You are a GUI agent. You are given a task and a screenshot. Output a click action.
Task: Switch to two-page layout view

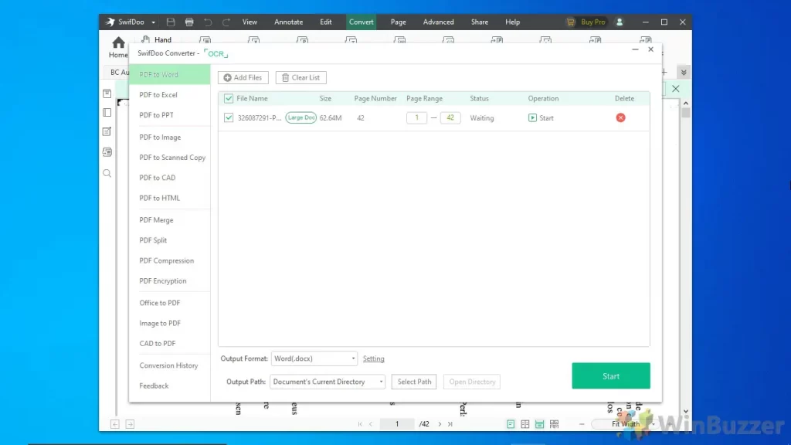pos(524,423)
